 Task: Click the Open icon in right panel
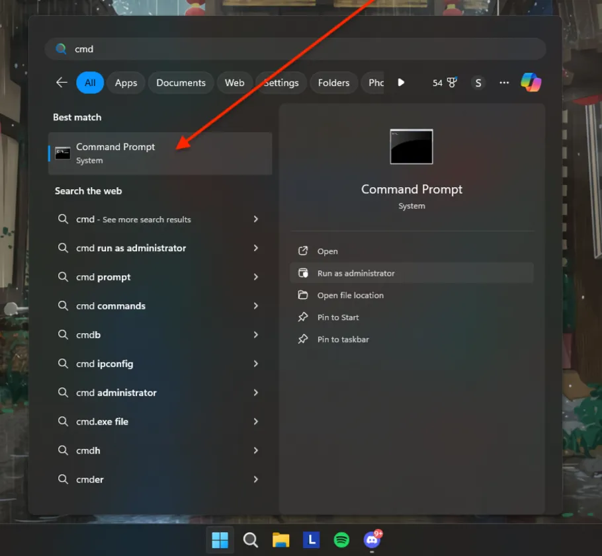coord(303,251)
